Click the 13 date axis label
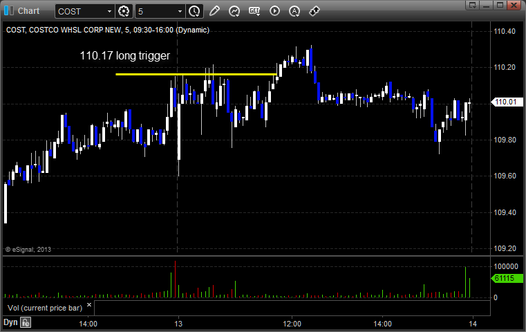Image resolution: width=526 pixels, height=332 pixels. pos(178,324)
